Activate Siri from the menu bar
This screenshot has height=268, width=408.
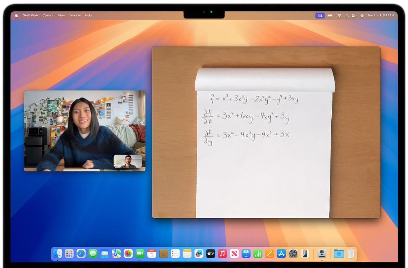point(362,16)
